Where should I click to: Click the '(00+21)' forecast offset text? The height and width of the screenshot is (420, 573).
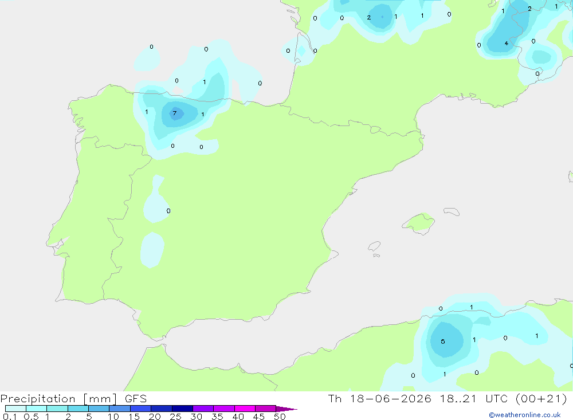coord(541,398)
